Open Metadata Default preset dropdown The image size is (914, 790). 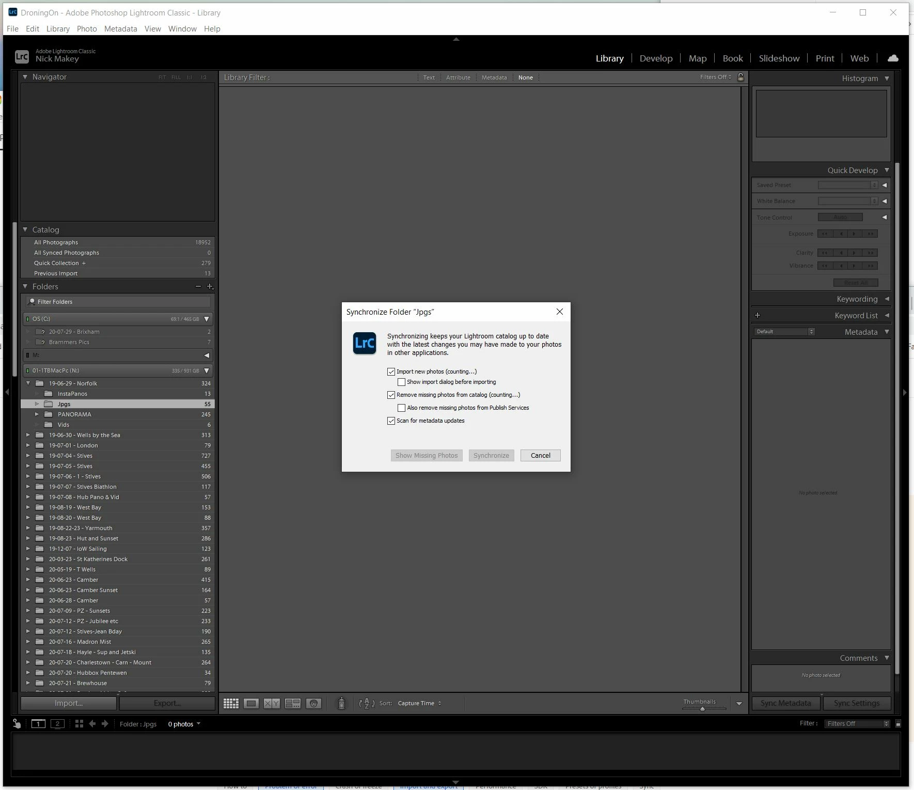[x=784, y=332]
